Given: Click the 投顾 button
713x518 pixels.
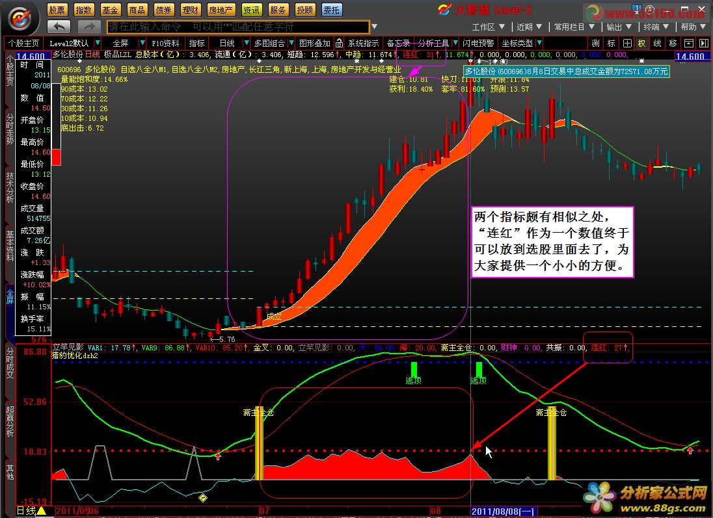Looking at the screenshot, I should point(304,10).
